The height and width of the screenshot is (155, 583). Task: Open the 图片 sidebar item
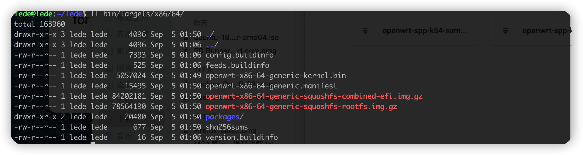click(125, 68)
